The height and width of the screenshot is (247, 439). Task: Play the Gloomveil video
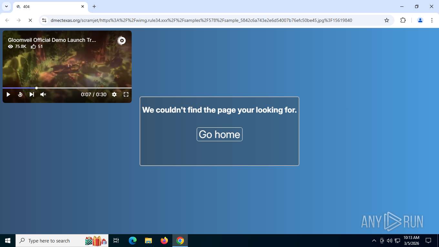click(x=8, y=94)
